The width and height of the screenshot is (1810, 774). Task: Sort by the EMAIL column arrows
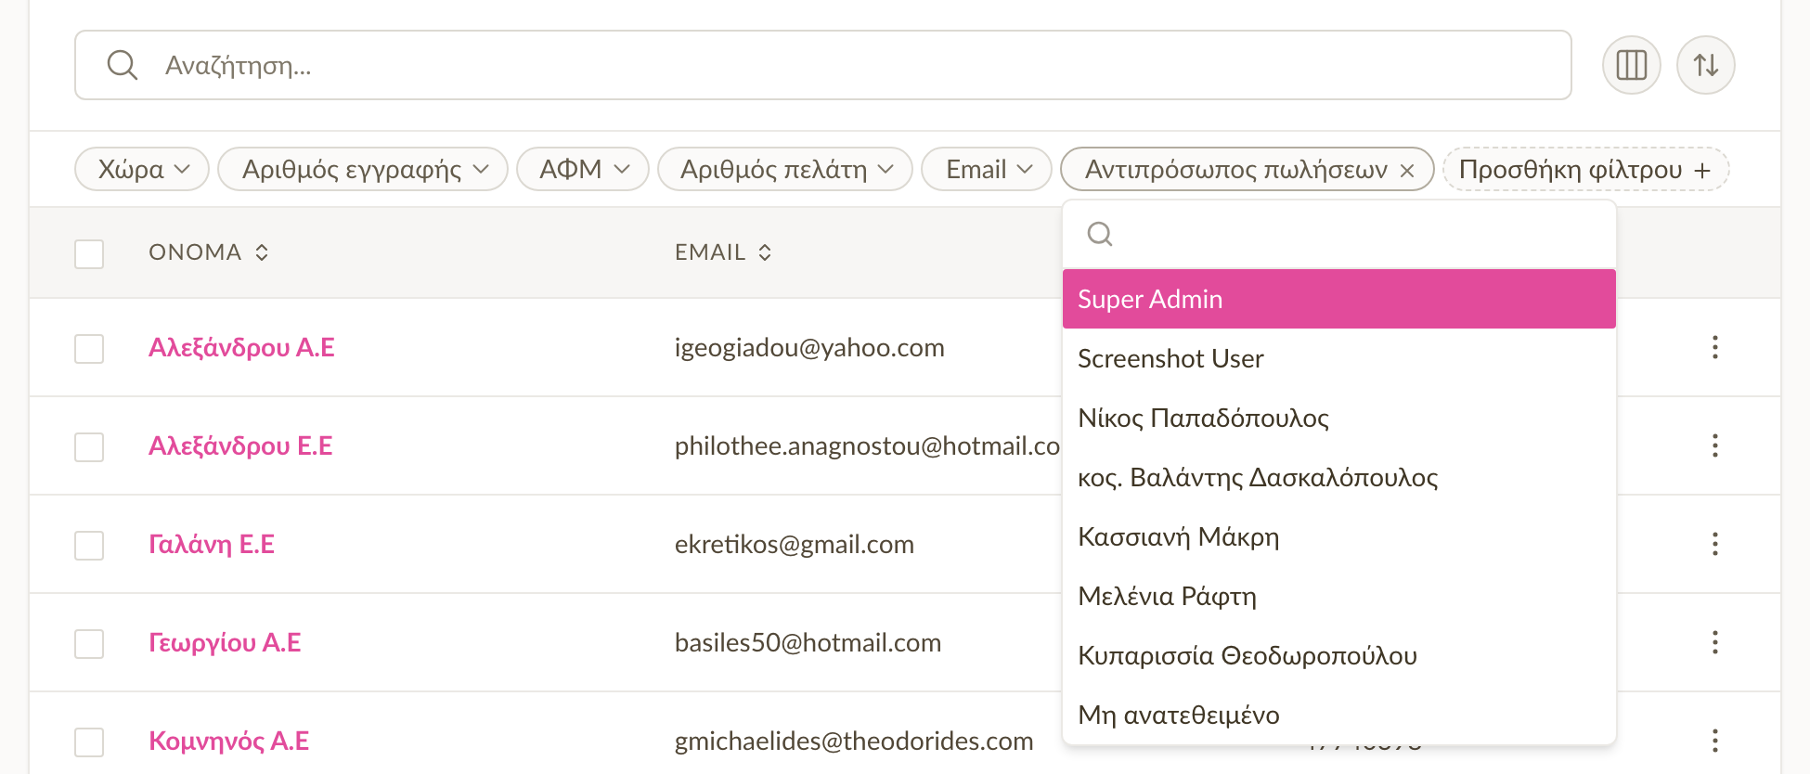pos(765,252)
